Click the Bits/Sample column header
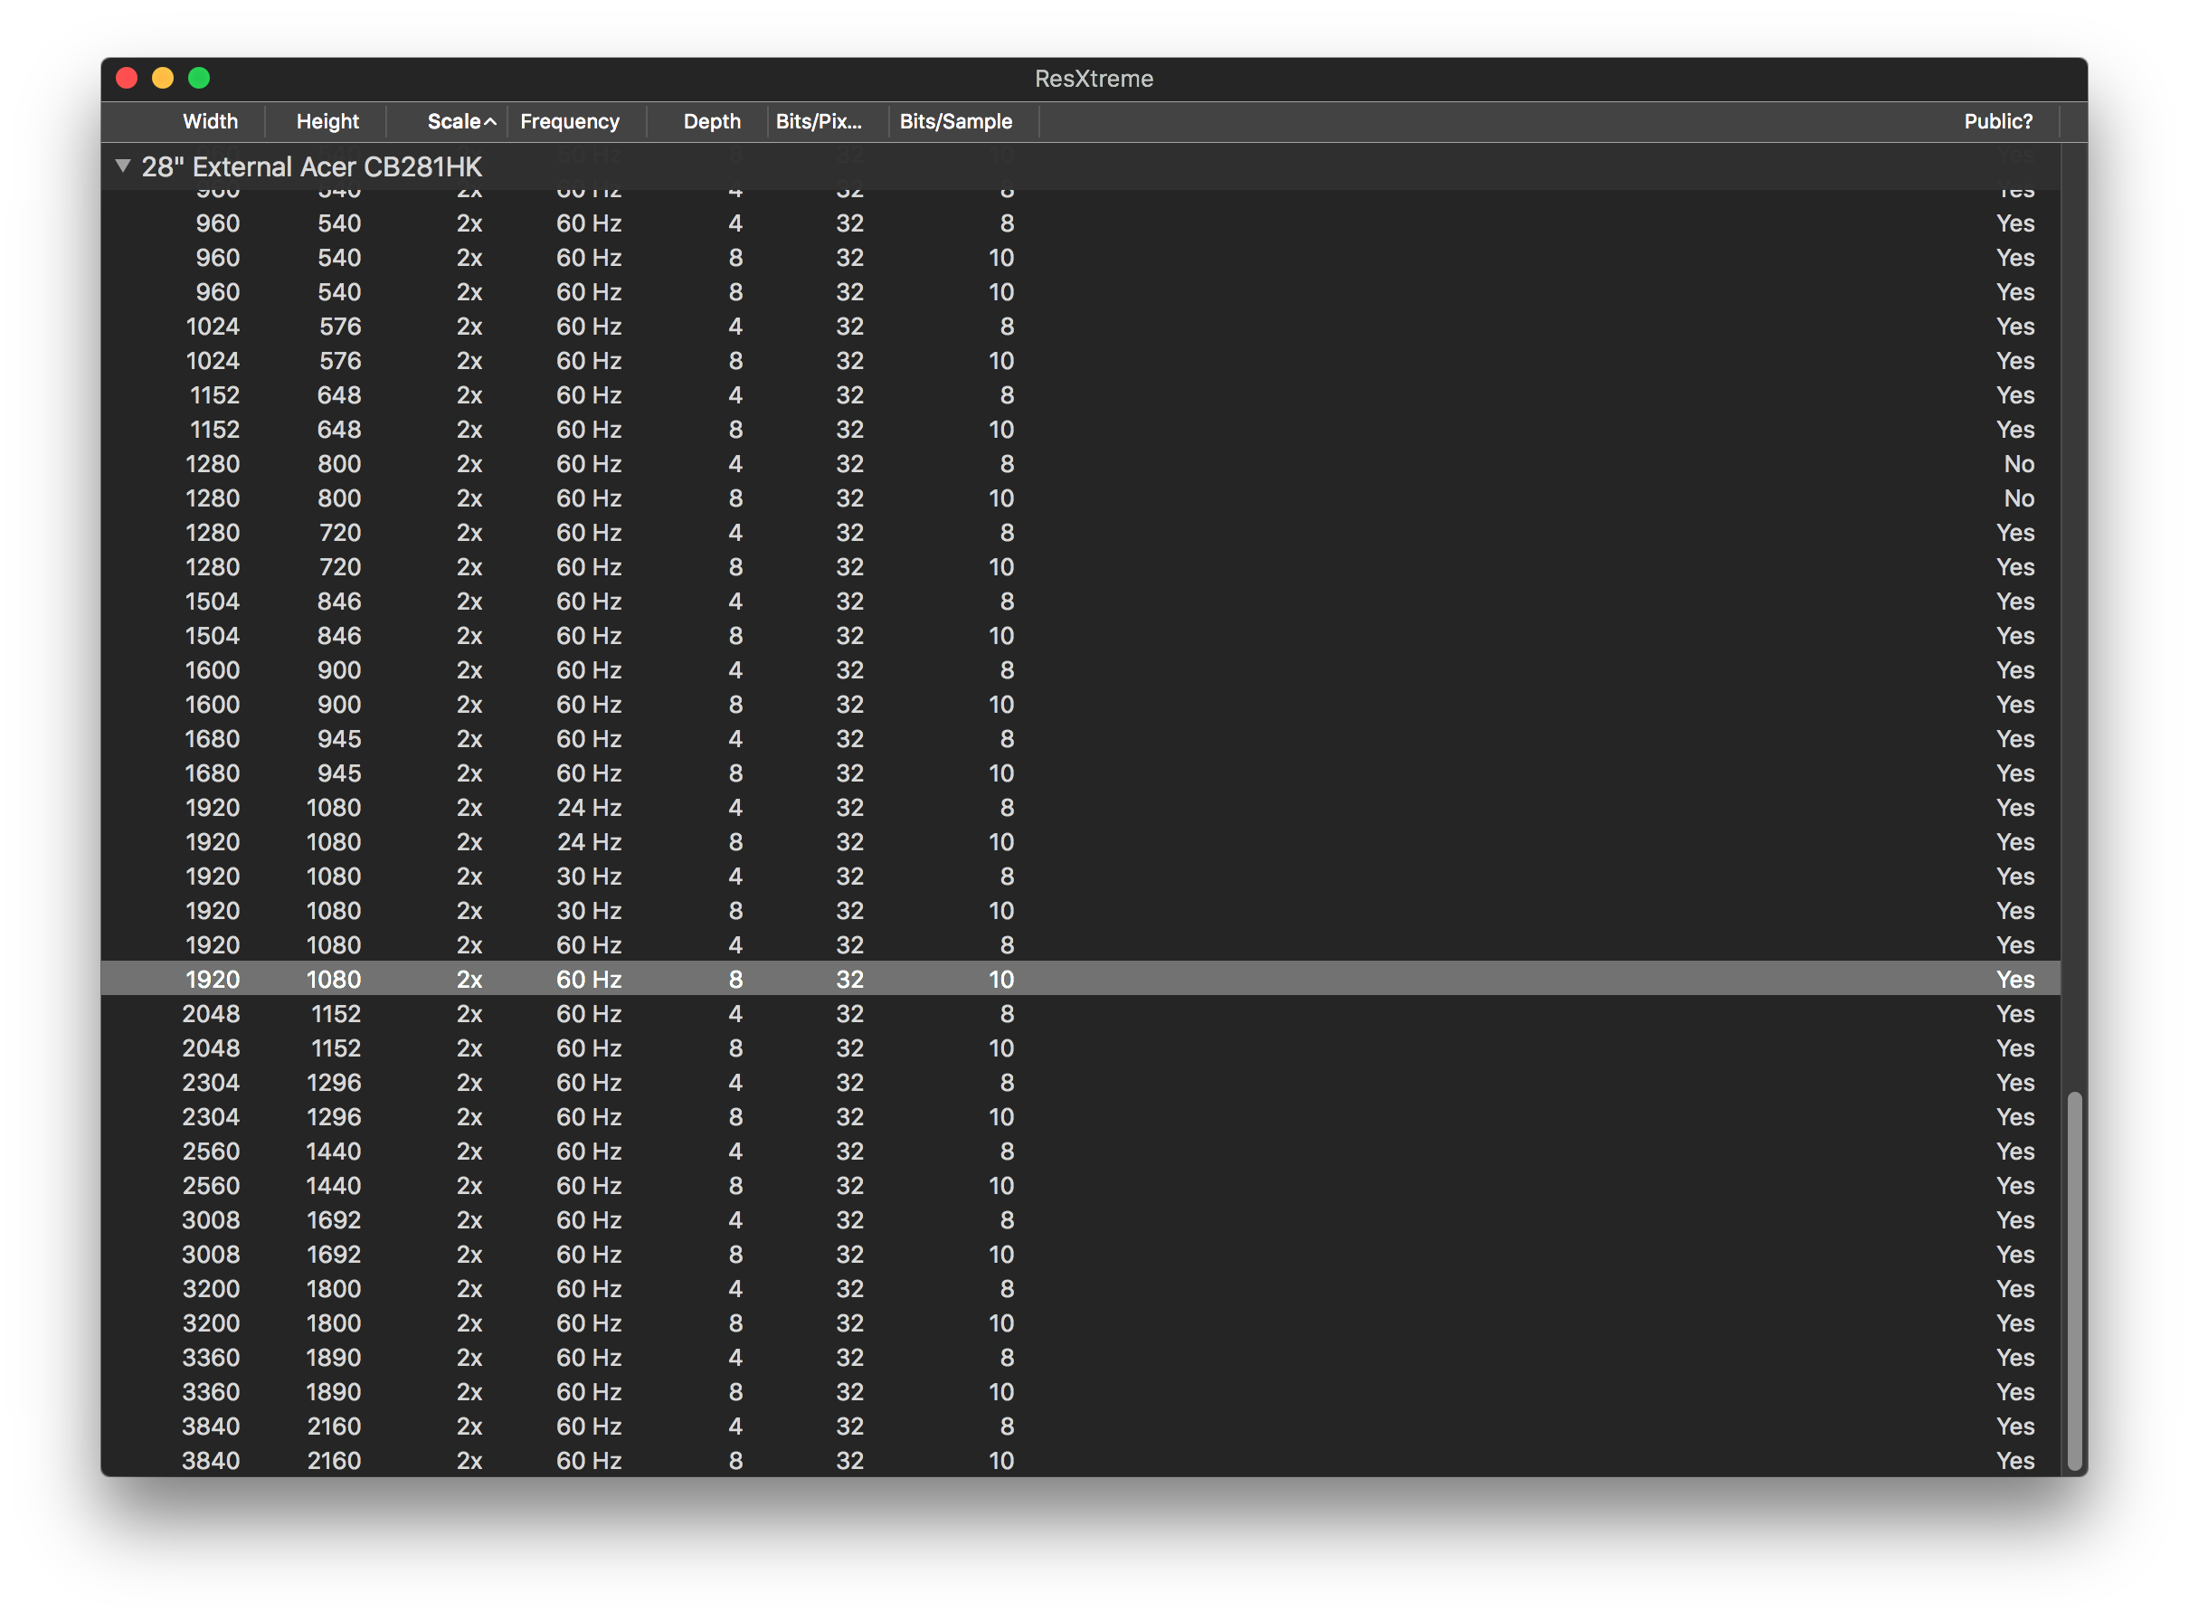 tap(956, 122)
